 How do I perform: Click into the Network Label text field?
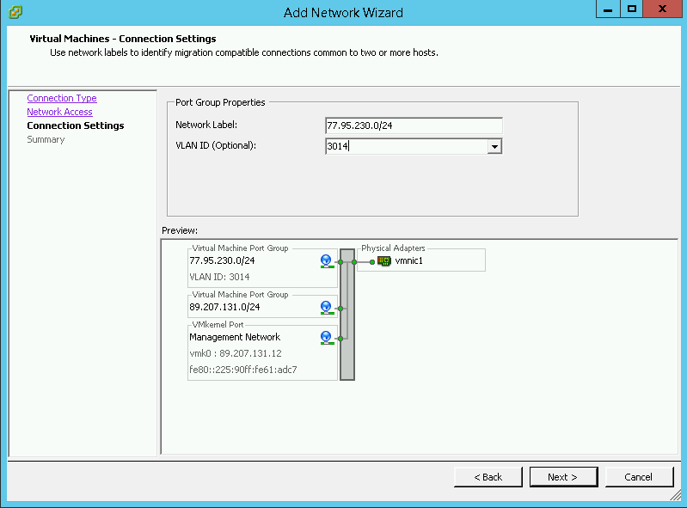click(x=414, y=126)
